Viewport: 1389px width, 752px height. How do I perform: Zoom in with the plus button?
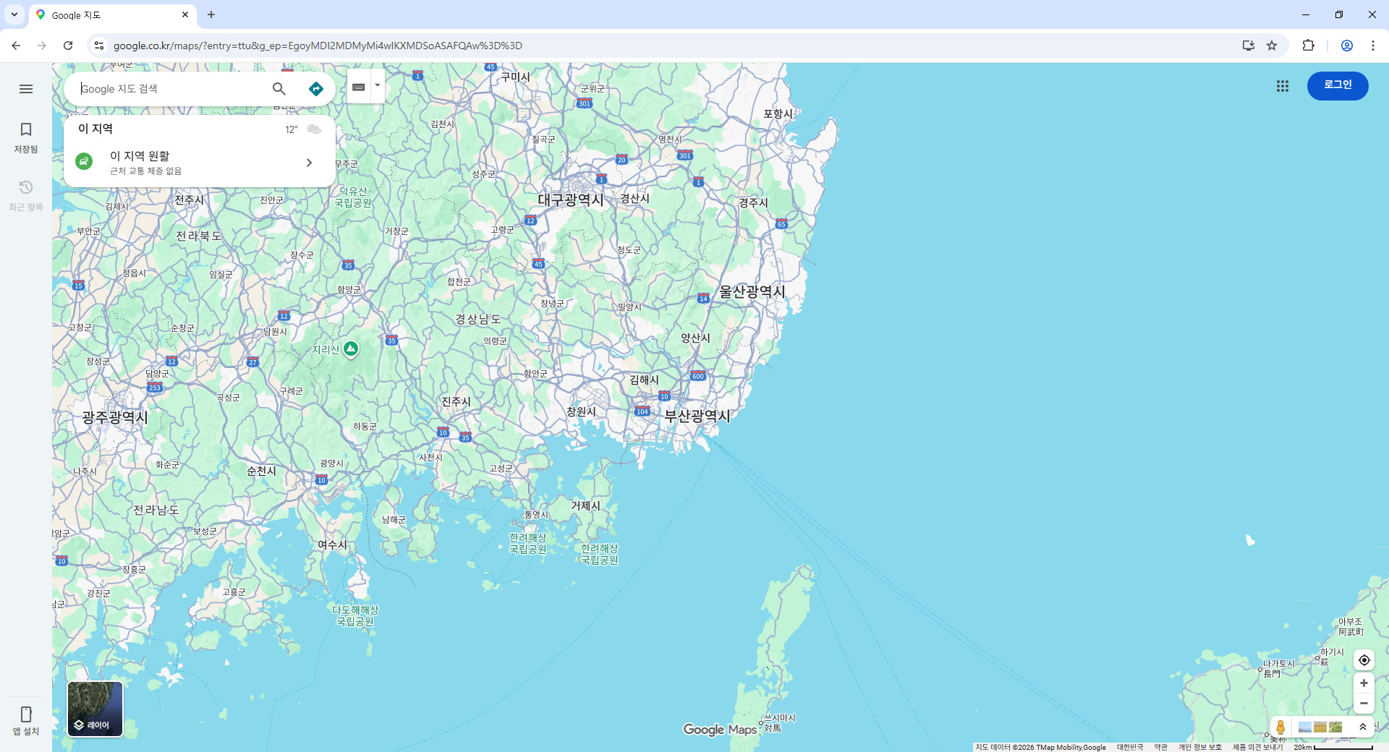click(1364, 683)
